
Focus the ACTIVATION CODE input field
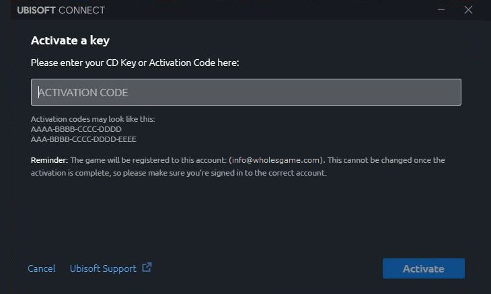[245, 92]
